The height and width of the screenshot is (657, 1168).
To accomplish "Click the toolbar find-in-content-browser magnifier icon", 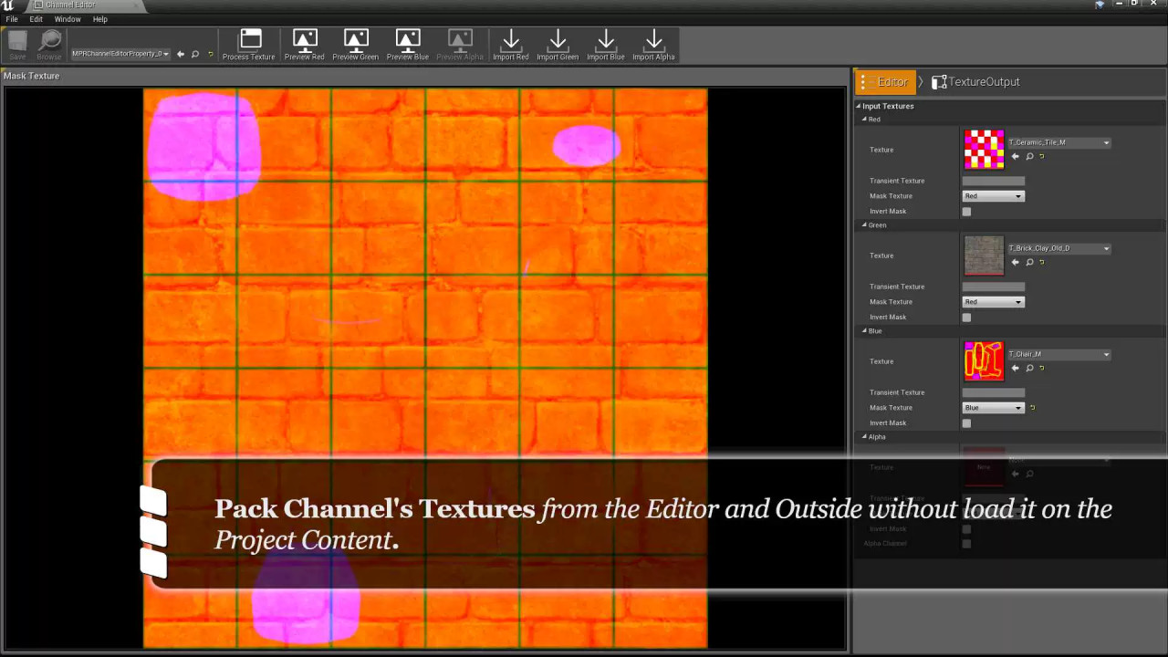I will (x=195, y=54).
